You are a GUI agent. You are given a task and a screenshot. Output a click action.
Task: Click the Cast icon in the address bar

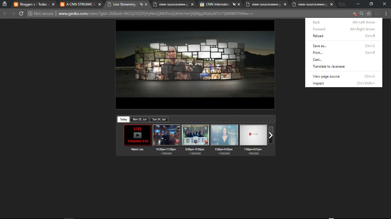[x=377, y=13]
